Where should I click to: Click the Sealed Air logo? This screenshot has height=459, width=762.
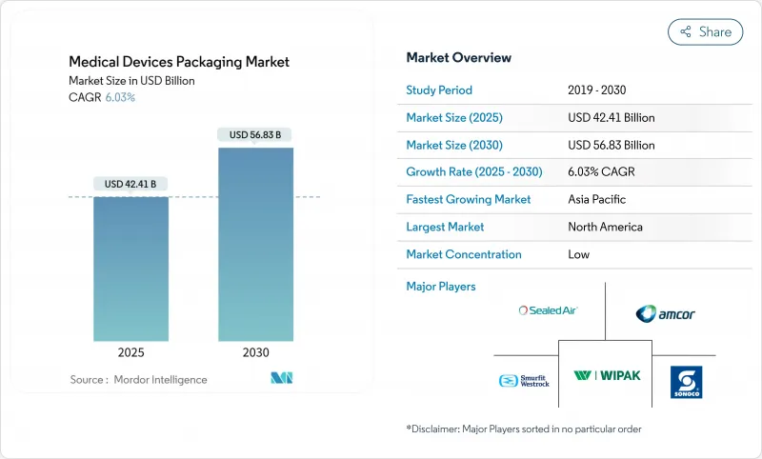coord(548,310)
